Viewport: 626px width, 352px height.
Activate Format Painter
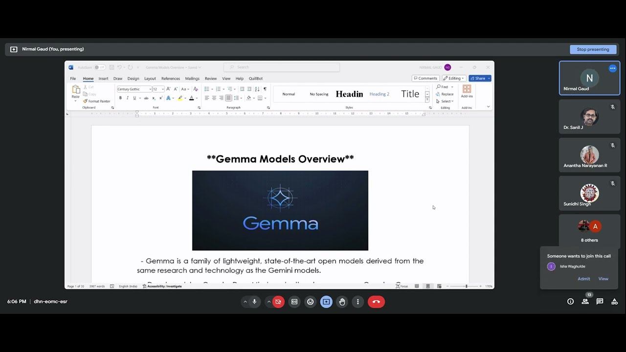coord(97,101)
